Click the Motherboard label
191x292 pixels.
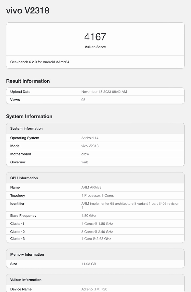pyautogui.click(x=21, y=154)
